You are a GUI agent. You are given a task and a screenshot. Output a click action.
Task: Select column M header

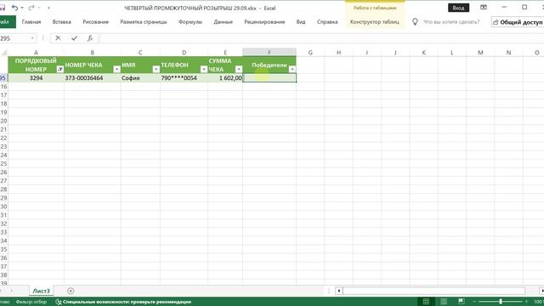coord(480,53)
